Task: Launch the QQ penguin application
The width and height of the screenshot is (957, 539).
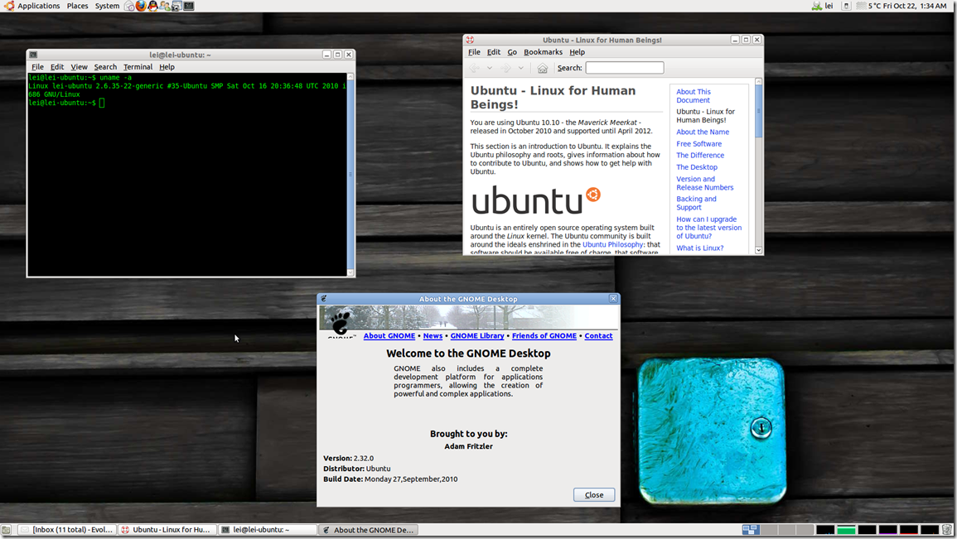Action: (152, 6)
